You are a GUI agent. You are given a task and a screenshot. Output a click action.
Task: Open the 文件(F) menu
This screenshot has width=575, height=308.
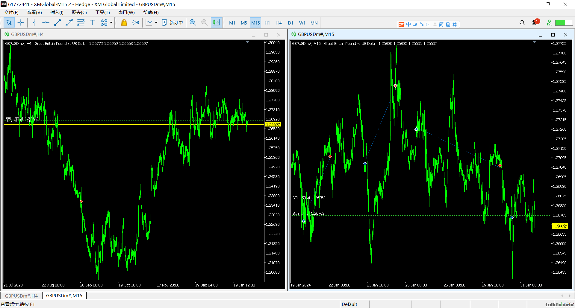point(11,12)
